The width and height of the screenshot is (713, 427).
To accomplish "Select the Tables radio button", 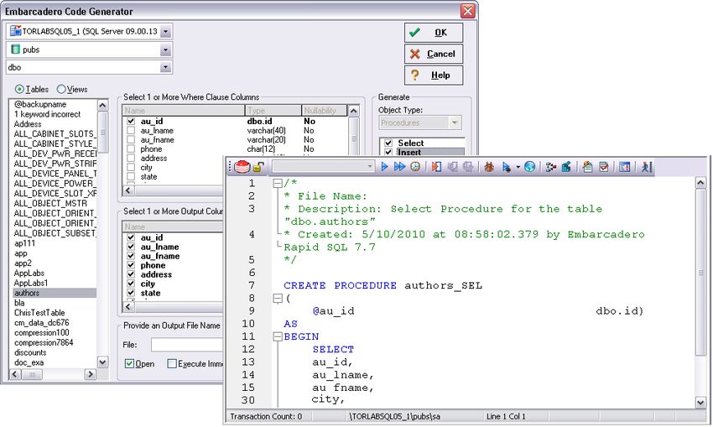I will 19,89.
